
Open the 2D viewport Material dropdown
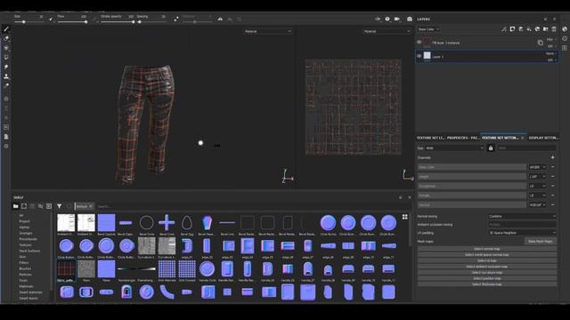click(387, 32)
